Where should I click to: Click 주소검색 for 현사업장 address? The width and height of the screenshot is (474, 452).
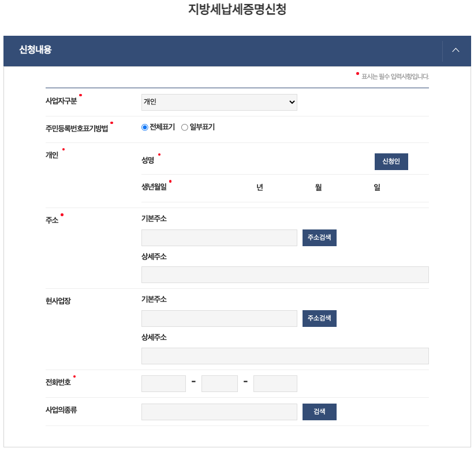(x=319, y=318)
